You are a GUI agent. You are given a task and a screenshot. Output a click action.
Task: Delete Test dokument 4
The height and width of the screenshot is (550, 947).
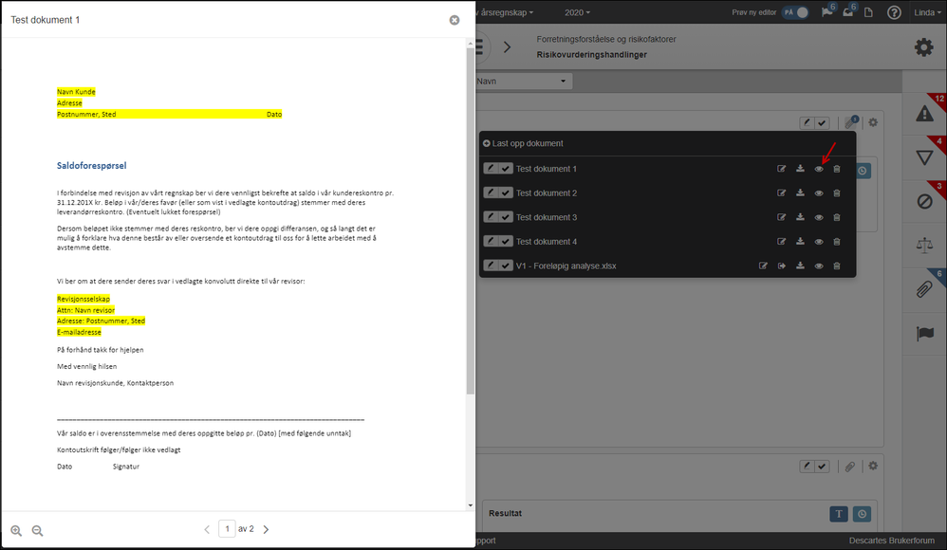tap(837, 242)
